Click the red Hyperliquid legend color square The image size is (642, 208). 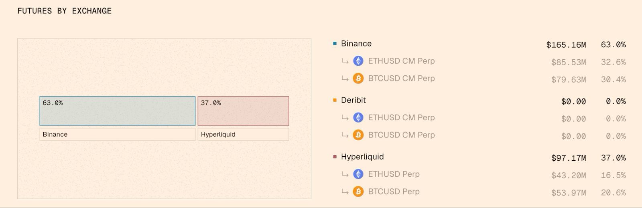coord(335,157)
